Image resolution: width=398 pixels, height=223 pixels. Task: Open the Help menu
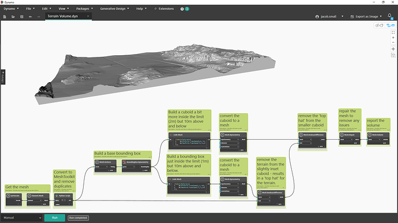point(141,9)
